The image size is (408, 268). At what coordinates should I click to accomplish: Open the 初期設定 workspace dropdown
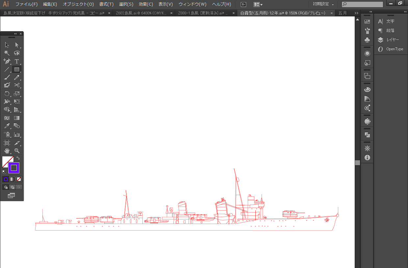pos(323,4)
